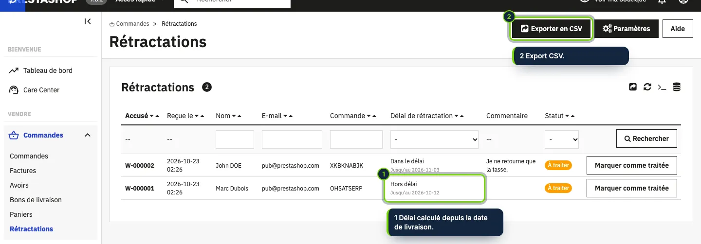Click the record count badge beside Rétractations

point(207,87)
